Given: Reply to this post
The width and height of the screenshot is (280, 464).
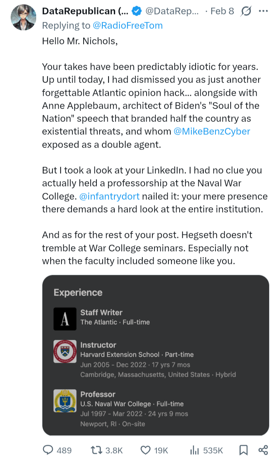Looking at the screenshot, I should 48,450.
